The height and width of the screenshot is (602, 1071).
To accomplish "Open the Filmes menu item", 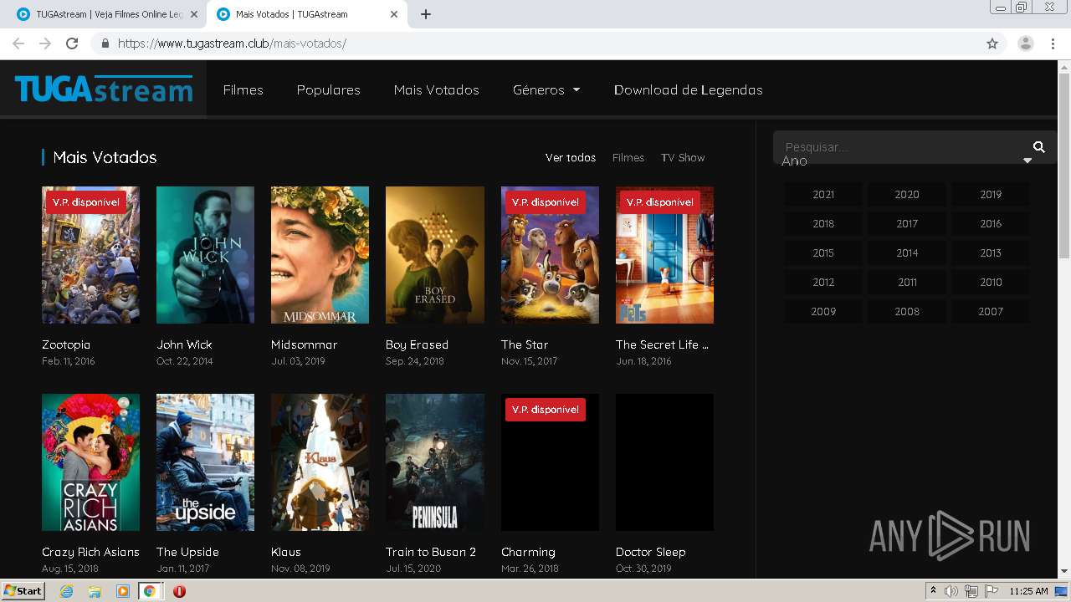I will 243,89.
